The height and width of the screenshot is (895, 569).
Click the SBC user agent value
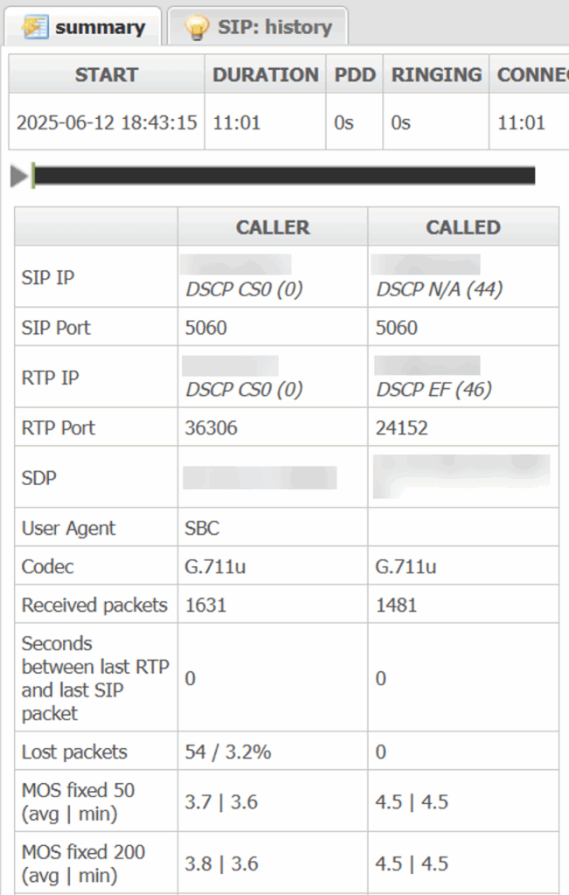(203, 528)
